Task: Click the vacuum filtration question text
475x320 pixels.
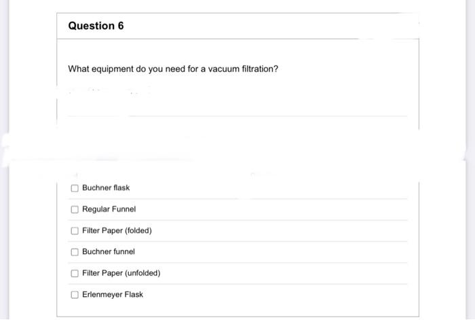Action: [x=173, y=69]
